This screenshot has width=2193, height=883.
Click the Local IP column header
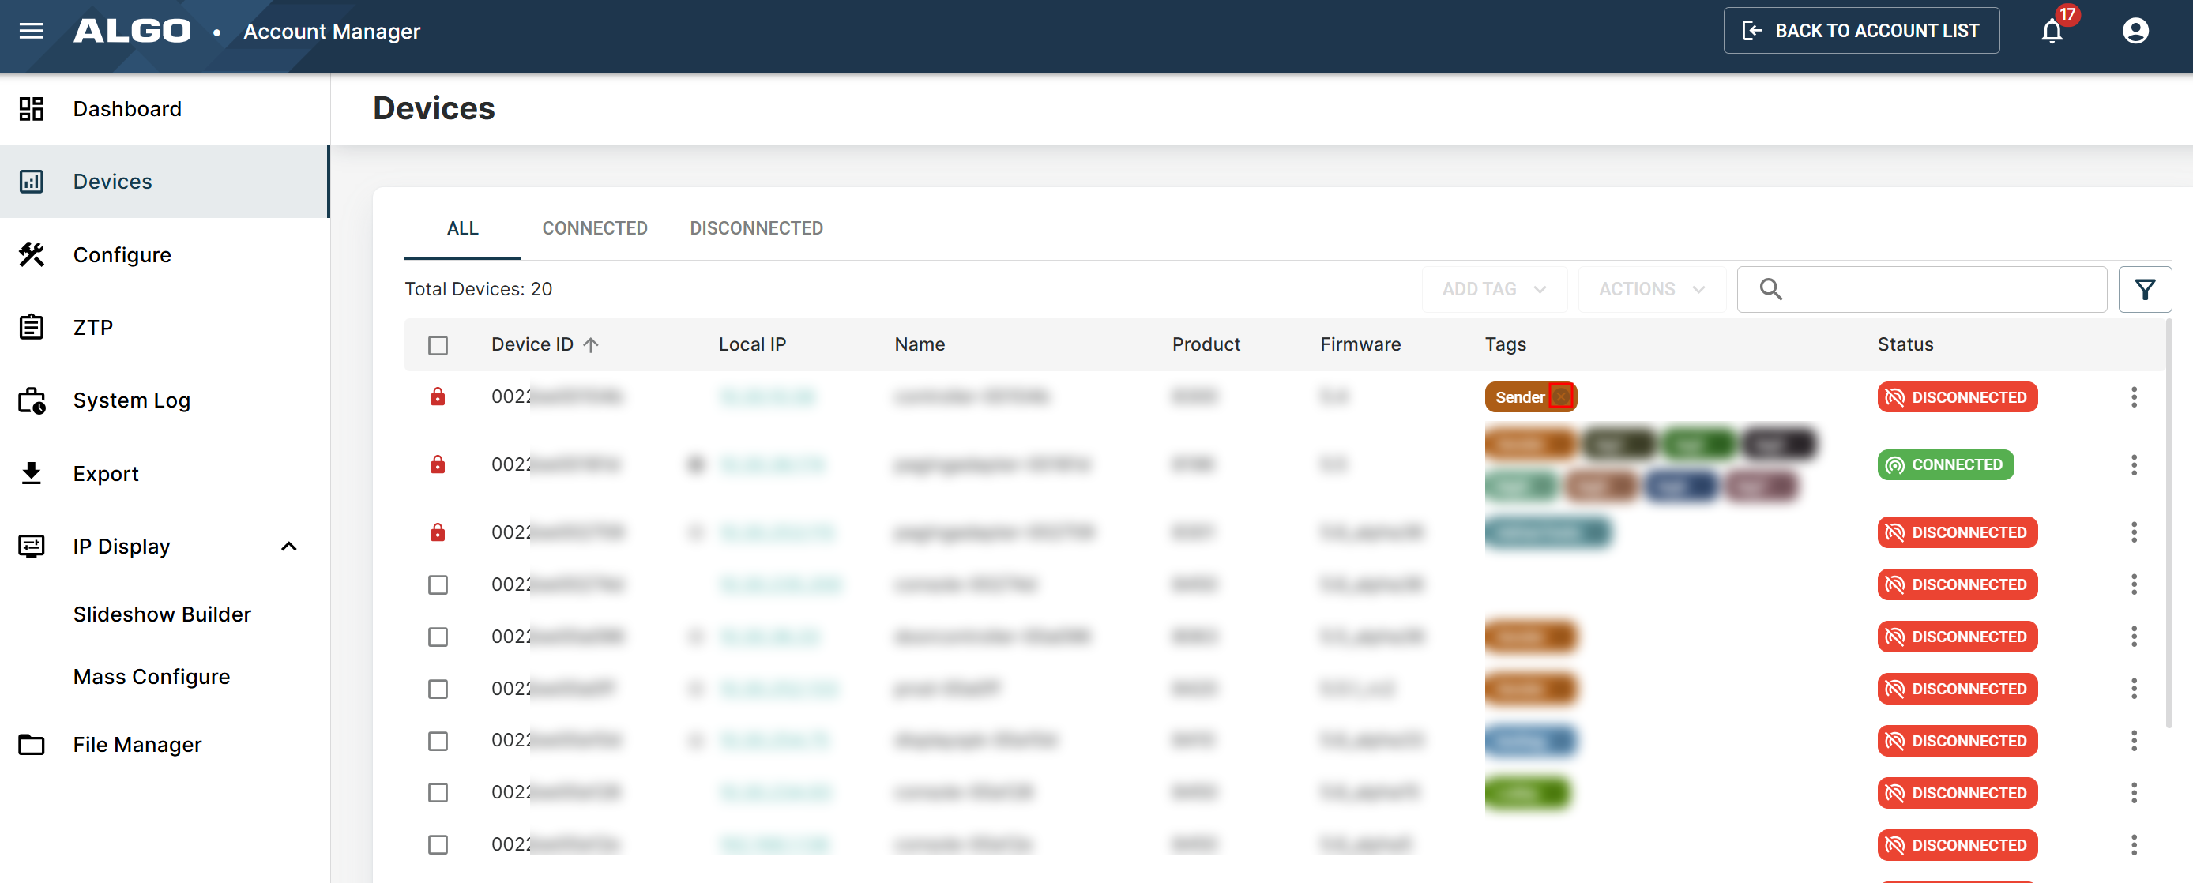752,345
